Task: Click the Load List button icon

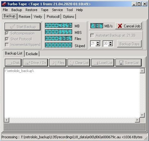Action: [x=96, y=63]
